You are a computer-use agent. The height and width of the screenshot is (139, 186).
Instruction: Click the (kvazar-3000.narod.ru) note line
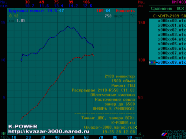109,127
